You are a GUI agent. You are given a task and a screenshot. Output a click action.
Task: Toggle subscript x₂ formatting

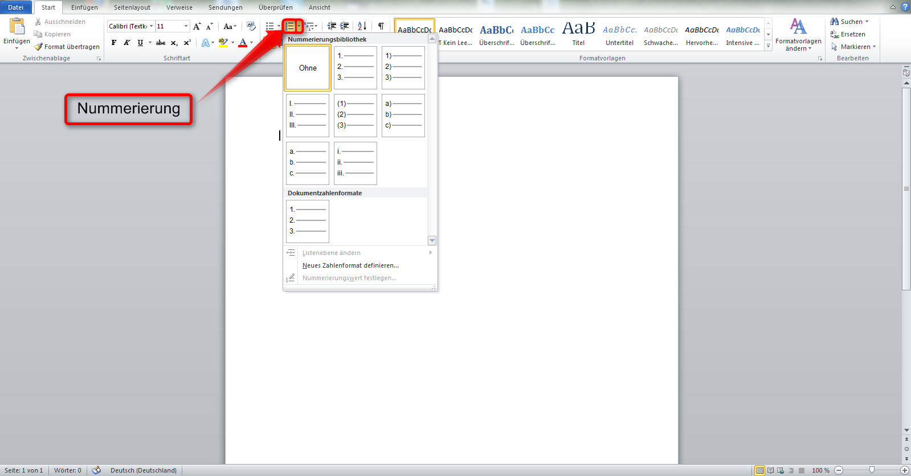pyautogui.click(x=174, y=43)
